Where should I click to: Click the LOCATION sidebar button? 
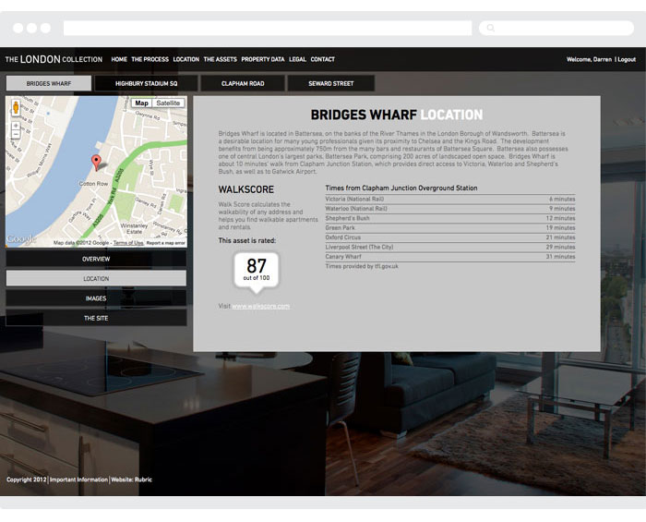pos(96,279)
